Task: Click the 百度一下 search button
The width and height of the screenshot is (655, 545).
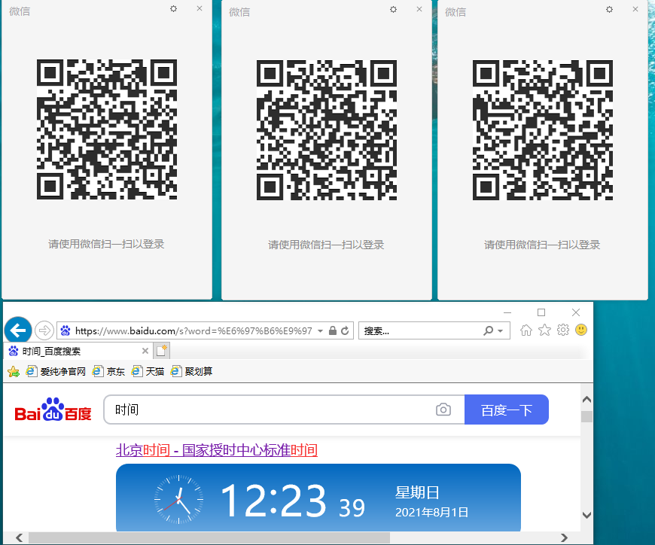Action: tap(506, 410)
